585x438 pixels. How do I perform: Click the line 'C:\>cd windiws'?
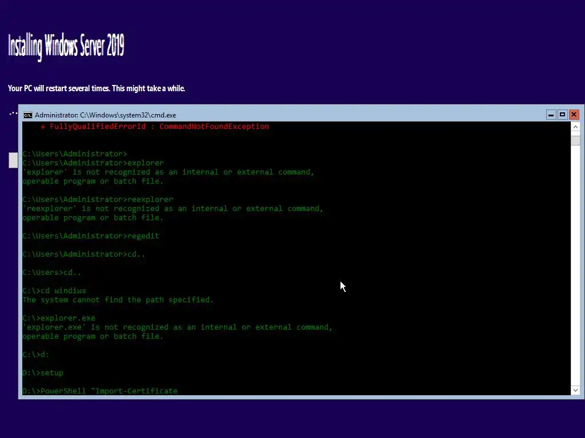pos(54,290)
